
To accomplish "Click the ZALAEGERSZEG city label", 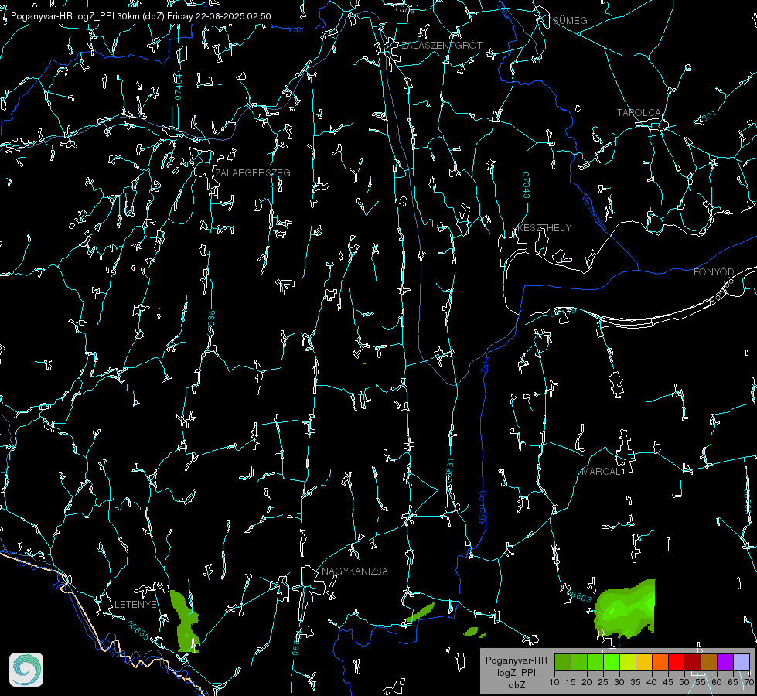I will click(x=253, y=173).
